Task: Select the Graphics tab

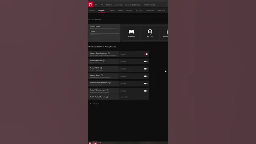Action: [102, 10]
